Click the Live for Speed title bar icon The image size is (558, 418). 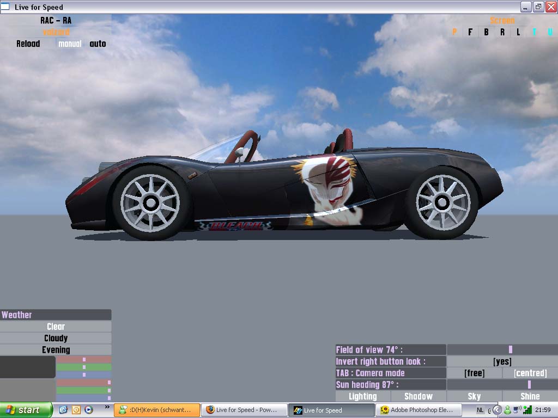pos(5,7)
